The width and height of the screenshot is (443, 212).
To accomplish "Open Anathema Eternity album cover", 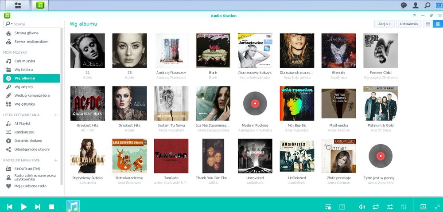I will pyautogui.click(x=339, y=51).
